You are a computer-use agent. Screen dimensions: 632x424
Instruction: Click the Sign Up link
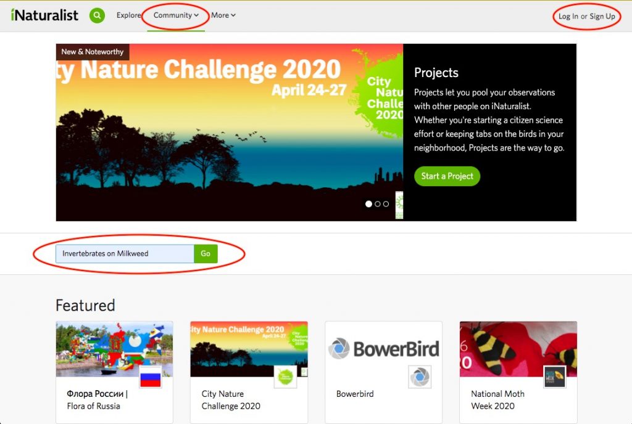pyautogui.click(x=602, y=17)
